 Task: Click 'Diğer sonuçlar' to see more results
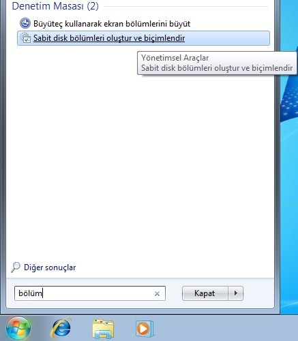point(50,267)
